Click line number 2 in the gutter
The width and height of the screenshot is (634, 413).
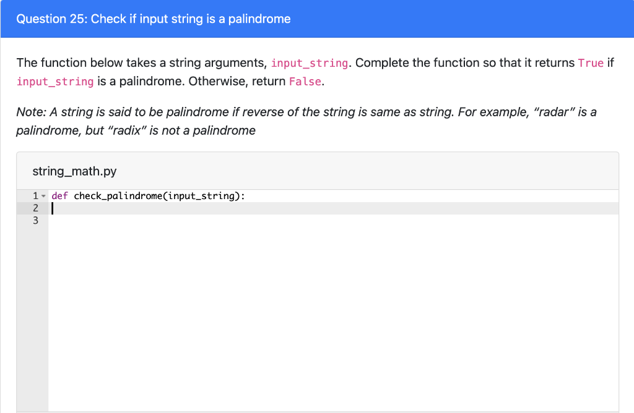(35, 208)
